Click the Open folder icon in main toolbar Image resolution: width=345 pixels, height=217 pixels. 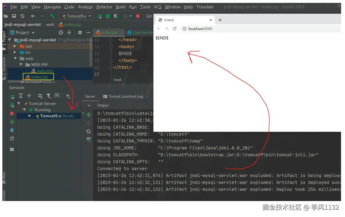click(6, 16)
